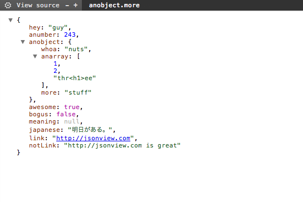Select array element 1
303x202 pixels.
(x=55, y=63)
